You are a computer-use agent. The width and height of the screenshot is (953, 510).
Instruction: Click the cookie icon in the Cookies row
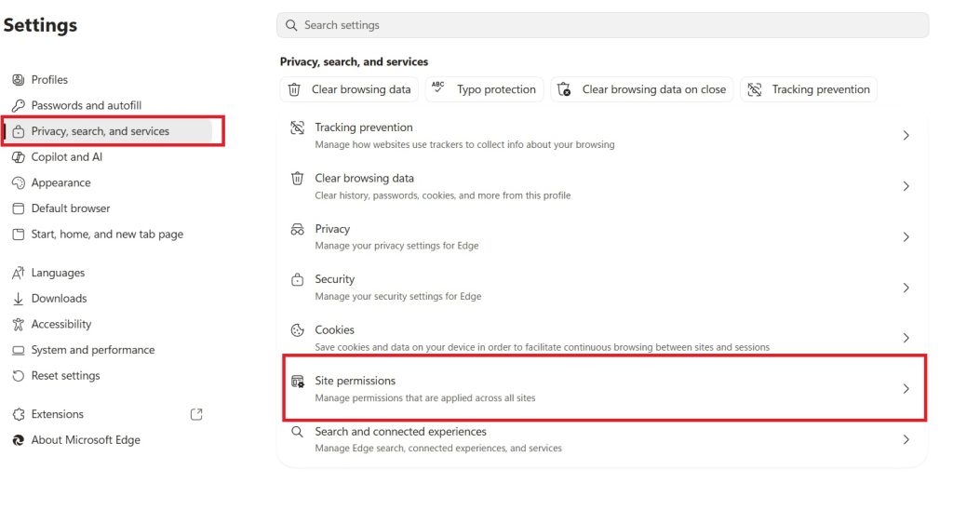297,330
